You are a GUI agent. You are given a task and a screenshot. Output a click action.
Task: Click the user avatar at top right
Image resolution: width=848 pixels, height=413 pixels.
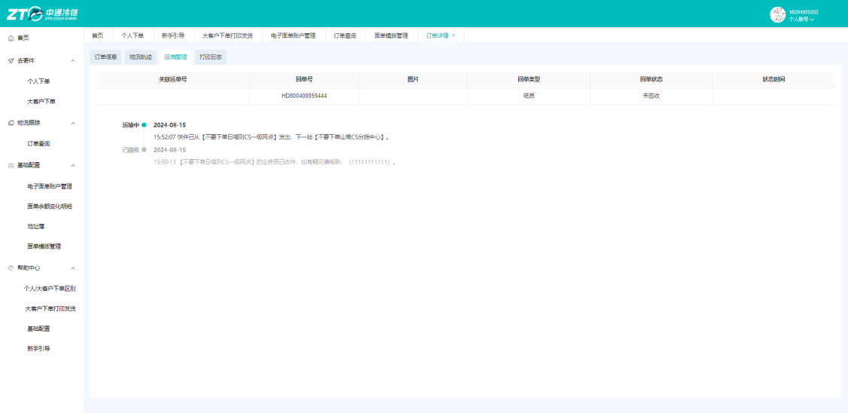point(777,14)
